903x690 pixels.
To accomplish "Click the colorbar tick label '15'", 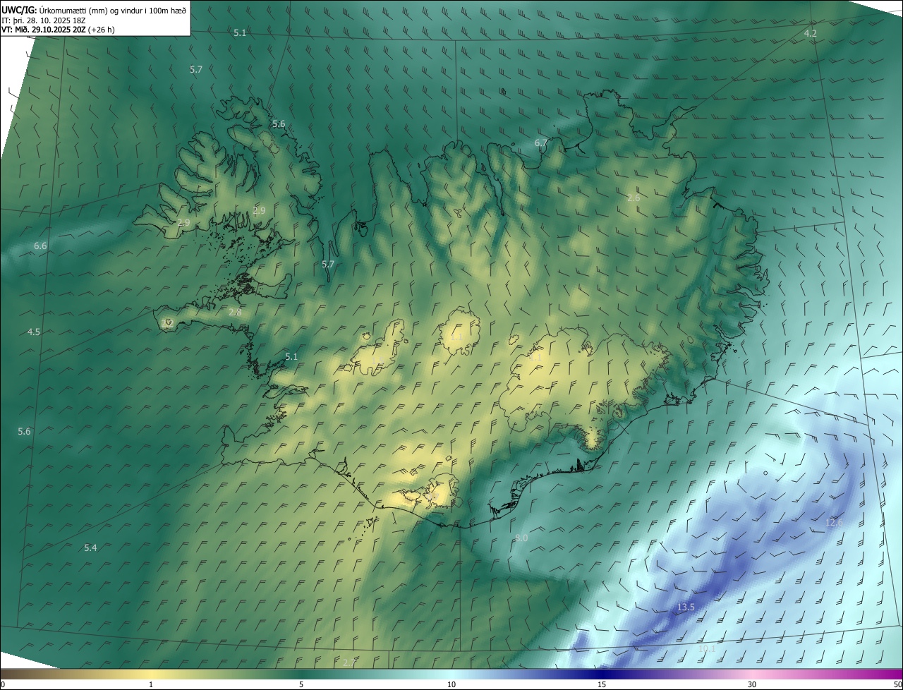I will point(602,684).
